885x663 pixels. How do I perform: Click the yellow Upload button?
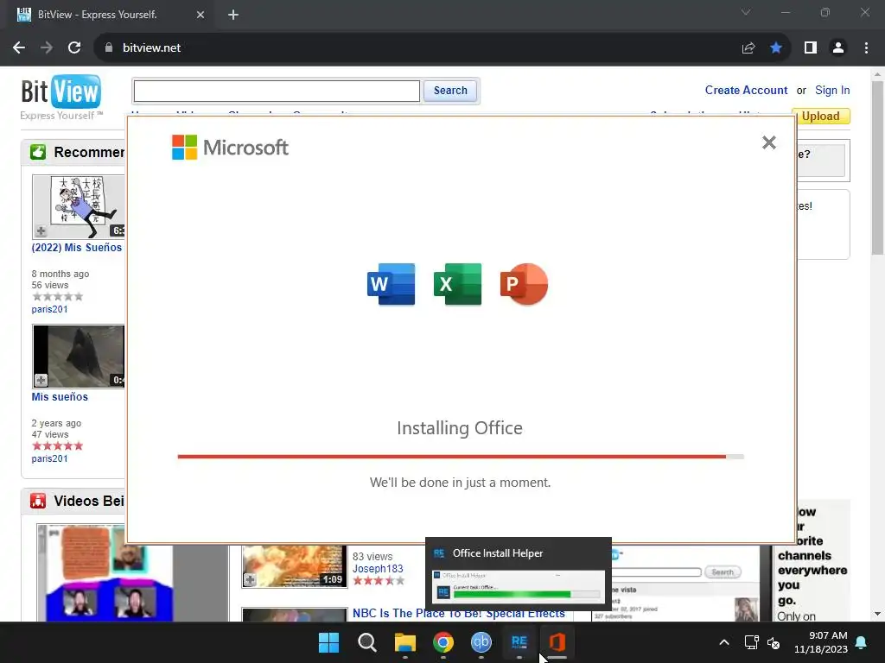pos(820,117)
